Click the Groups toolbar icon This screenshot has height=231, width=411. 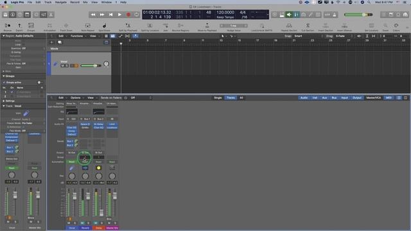click(x=31, y=27)
